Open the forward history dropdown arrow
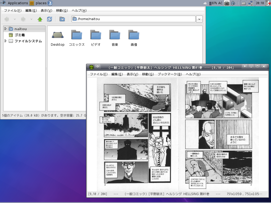Screen dimensions: 271x203 (31, 19)
